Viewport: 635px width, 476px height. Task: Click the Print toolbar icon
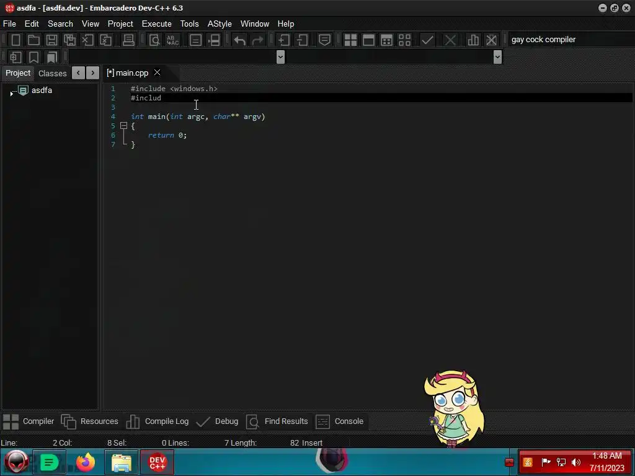(x=128, y=40)
